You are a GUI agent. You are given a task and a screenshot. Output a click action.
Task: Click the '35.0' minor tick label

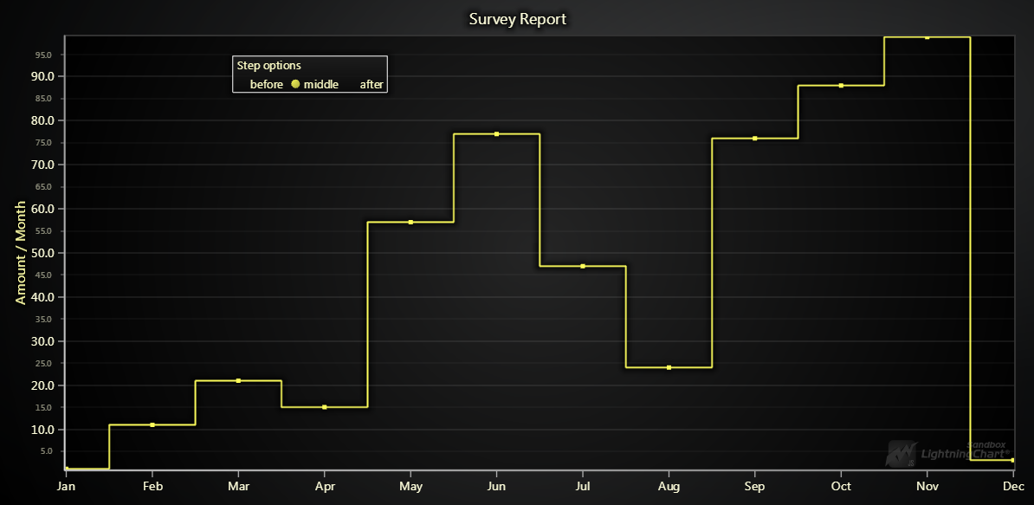[x=43, y=319]
